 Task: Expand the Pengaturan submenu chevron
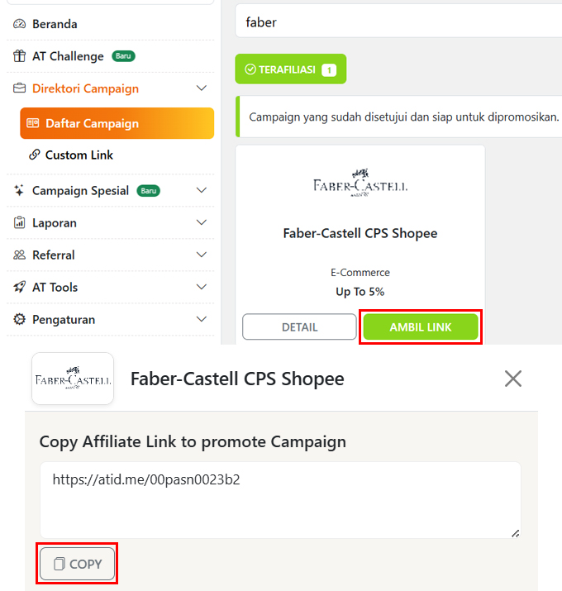(x=201, y=320)
